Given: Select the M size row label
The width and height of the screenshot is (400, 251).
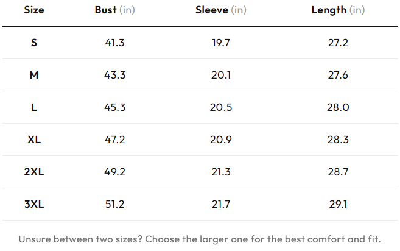Looking at the screenshot, I should click(34, 75).
